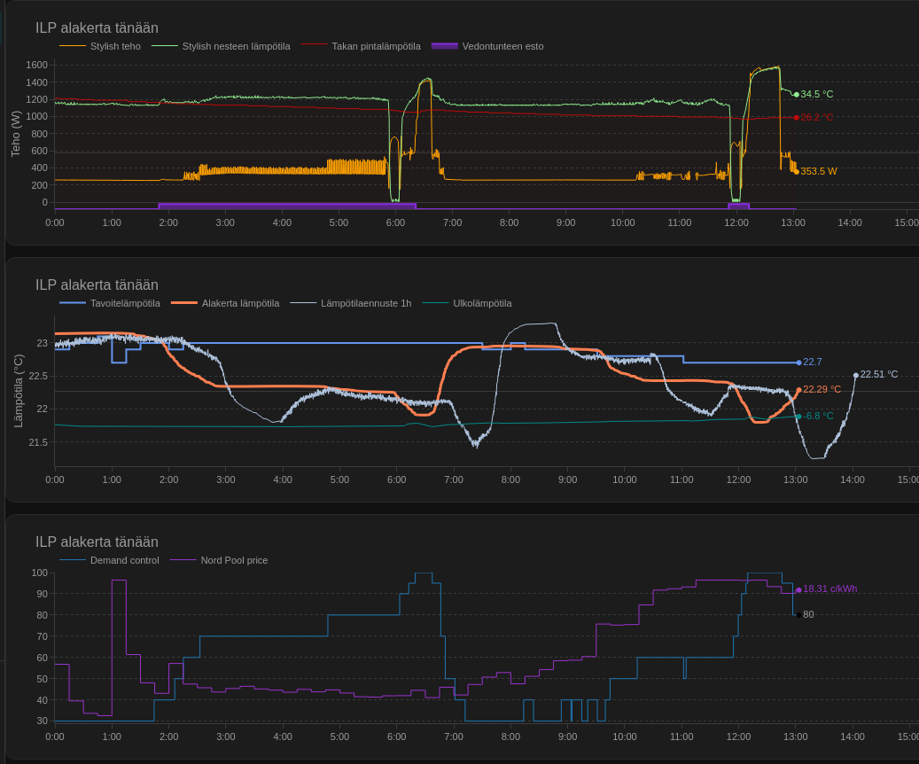Toggle the Demand control legend series
Image resolution: width=919 pixels, height=764 pixels.
[124, 560]
